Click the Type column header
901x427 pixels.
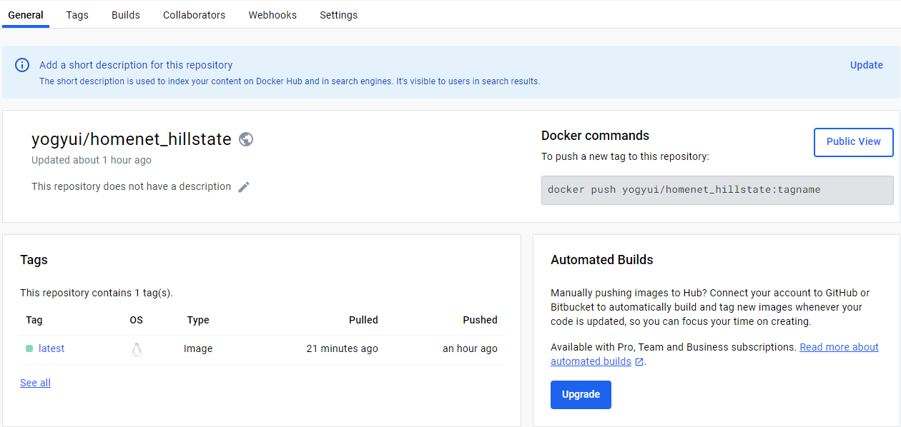[x=198, y=320]
